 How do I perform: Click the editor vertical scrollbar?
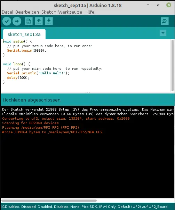tap(173, 65)
